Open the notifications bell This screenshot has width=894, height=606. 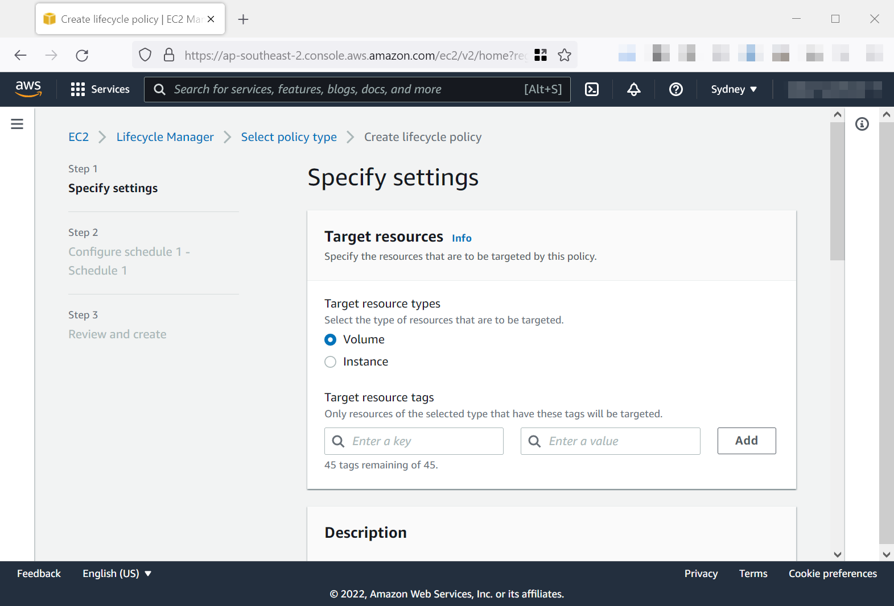pos(634,89)
